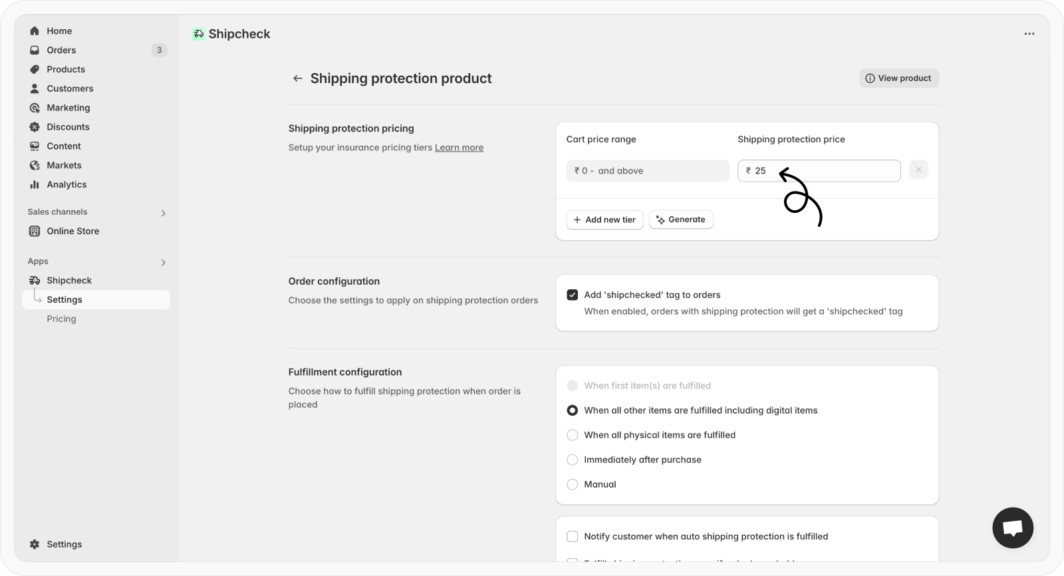
Task: Select When first item(s) are fulfilled radio
Action: point(572,386)
